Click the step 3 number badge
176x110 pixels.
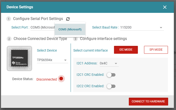(x=76, y=39)
